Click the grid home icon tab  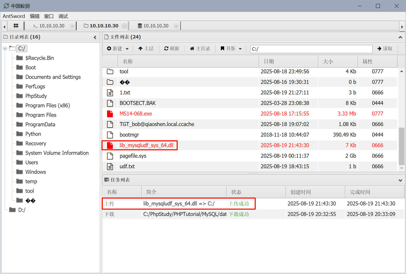[16, 26]
